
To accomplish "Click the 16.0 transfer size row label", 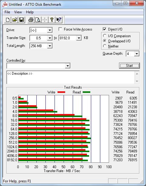I will click(x=14, y=120).
